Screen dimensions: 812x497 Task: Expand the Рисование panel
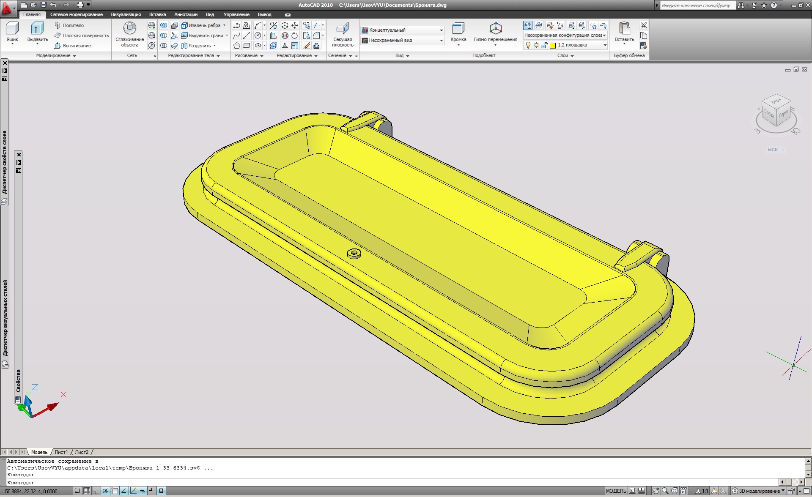click(x=249, y=55)
